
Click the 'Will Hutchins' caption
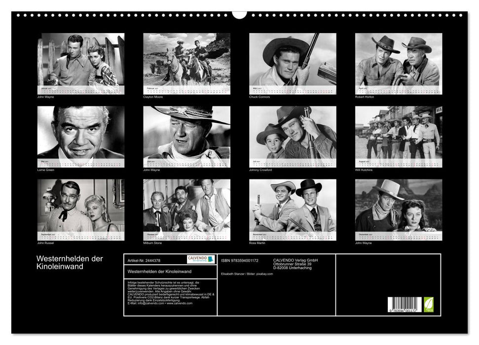[x=364, y=170]
